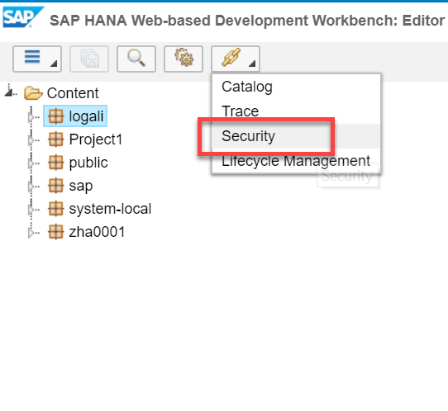Click the Content folder icon
This screenshot has width=448, height=411.
[33, 93]
